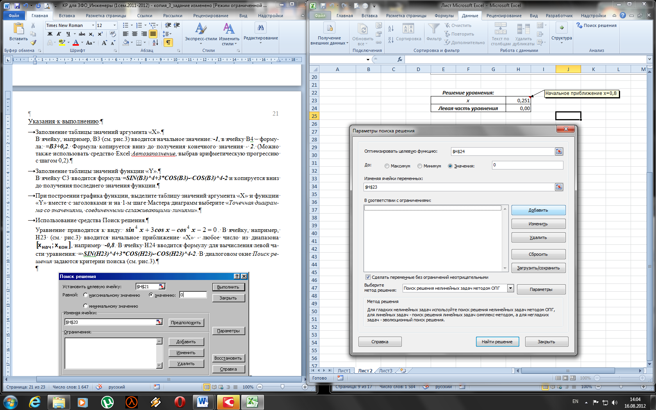Switch Word to print layout view in status bar

click(207, 387)
